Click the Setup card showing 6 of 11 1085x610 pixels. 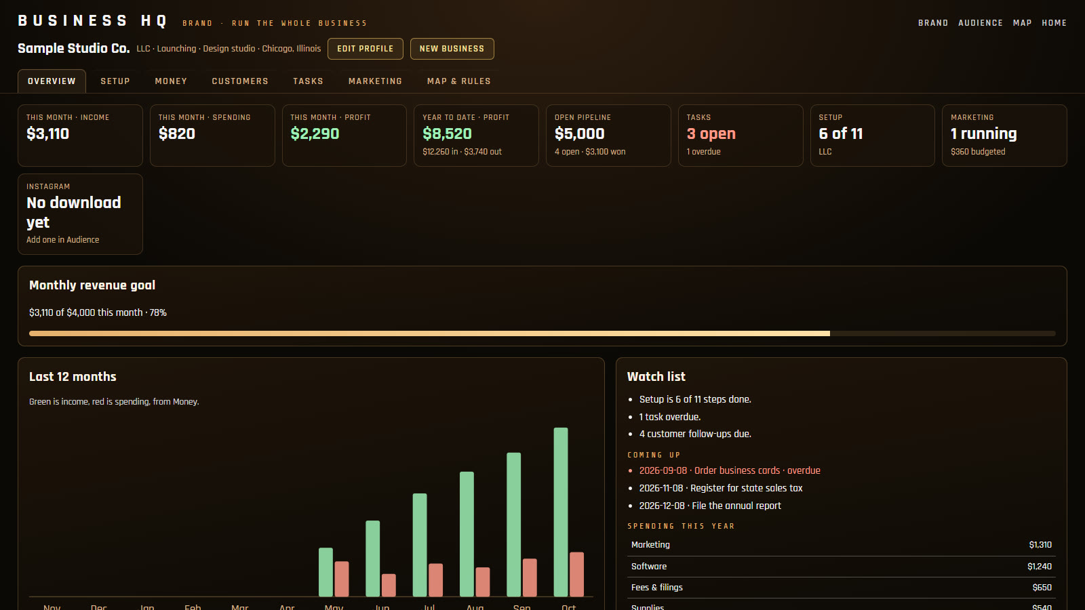(x=873, y=136)
